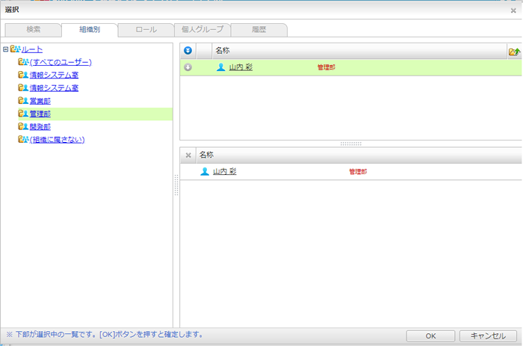The image size is (523, 346).
Task: Click the ルート folder icon
Action: (15, 49)
